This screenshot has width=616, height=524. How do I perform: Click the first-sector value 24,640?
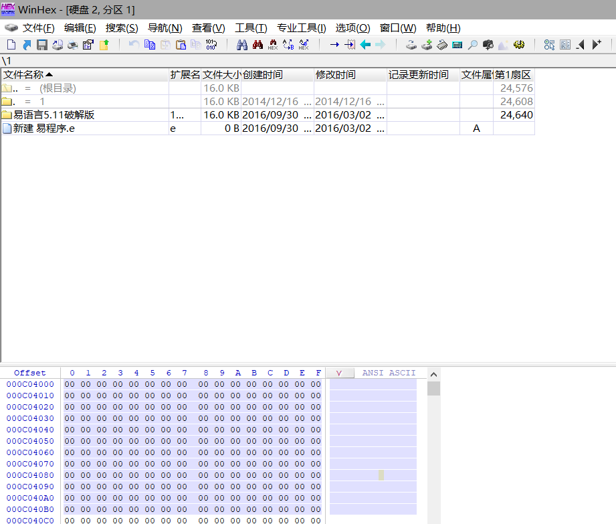(x=516, y=115)
